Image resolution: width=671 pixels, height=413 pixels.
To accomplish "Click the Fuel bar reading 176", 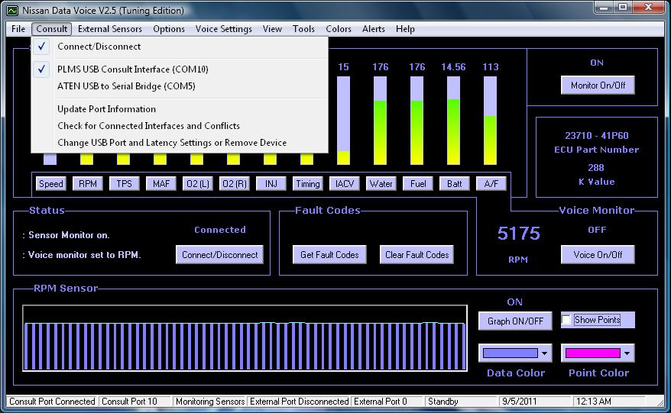I will point(417,121).
